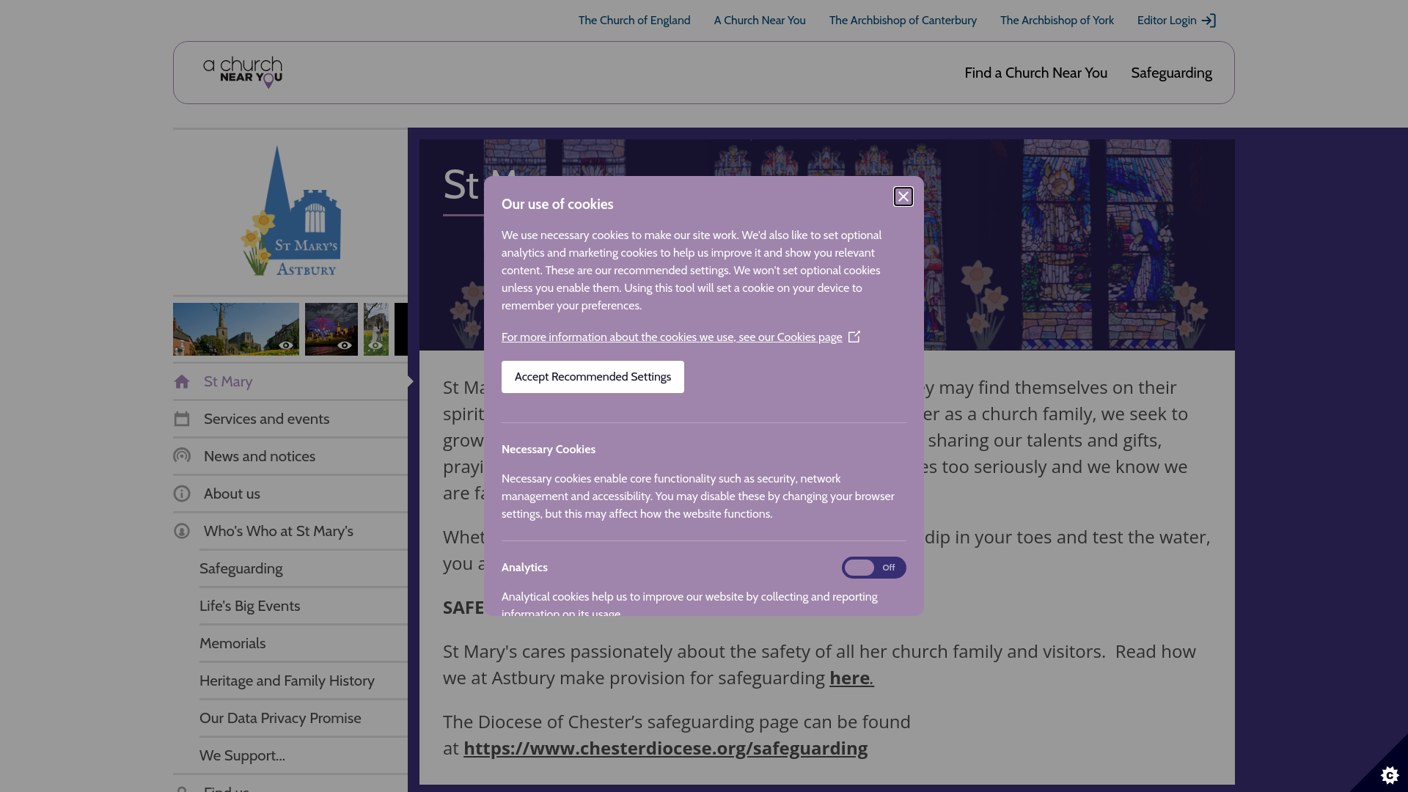Click the calendar icon for Services and events
This screenshot has height=792, width=1408.
(x=182, y=419)
